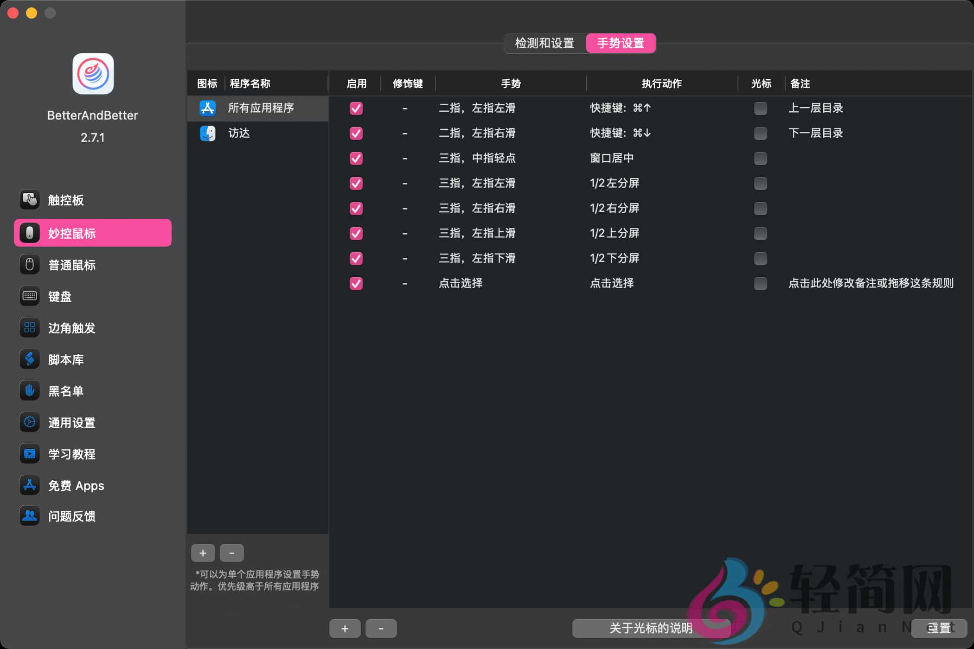Screen dimensions: 974x649
Task: Open the 黑名单 list
Action: pos(65,391)
